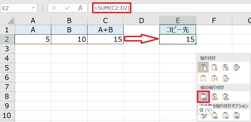Select cell C1 labeled A+B
Viewport: 251px width, 122px height.
coord(105,30)
